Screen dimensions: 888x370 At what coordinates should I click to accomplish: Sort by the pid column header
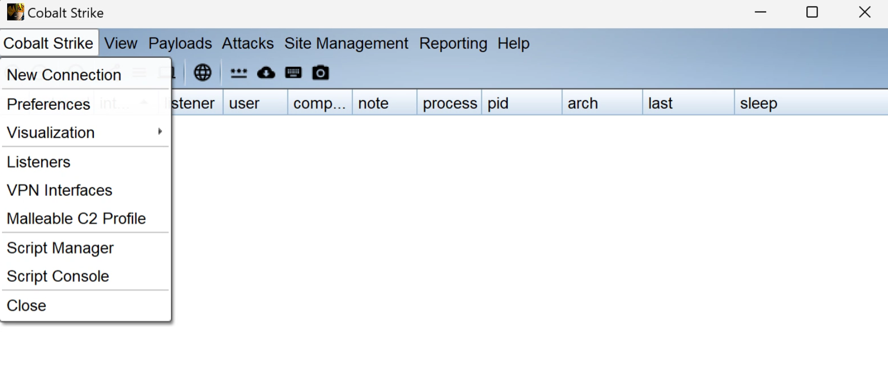click(x=522, y=103)
